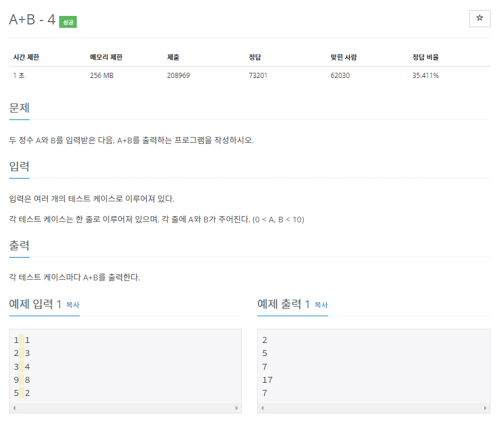Image resolution: width=499 pixels, height=422 pixels.
Task: Click input line 3 4
Action: pos(22,367)
